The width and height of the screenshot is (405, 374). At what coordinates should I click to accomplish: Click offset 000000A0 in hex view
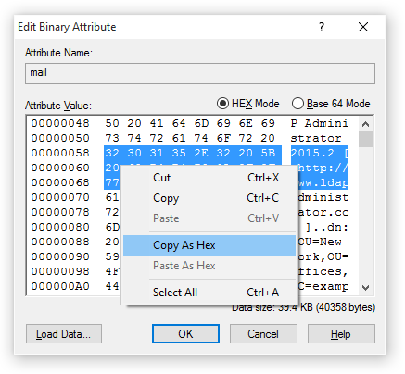[x=60, y=286]
